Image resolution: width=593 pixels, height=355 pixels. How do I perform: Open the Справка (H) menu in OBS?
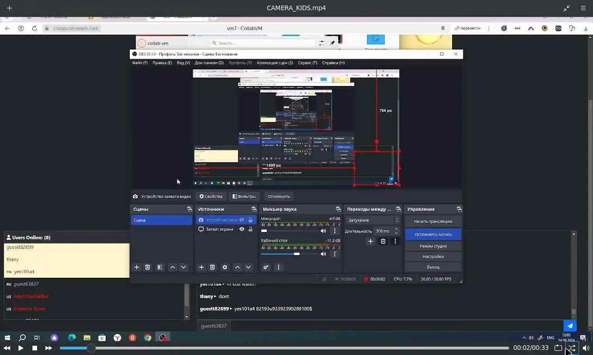tap(333, 62)
